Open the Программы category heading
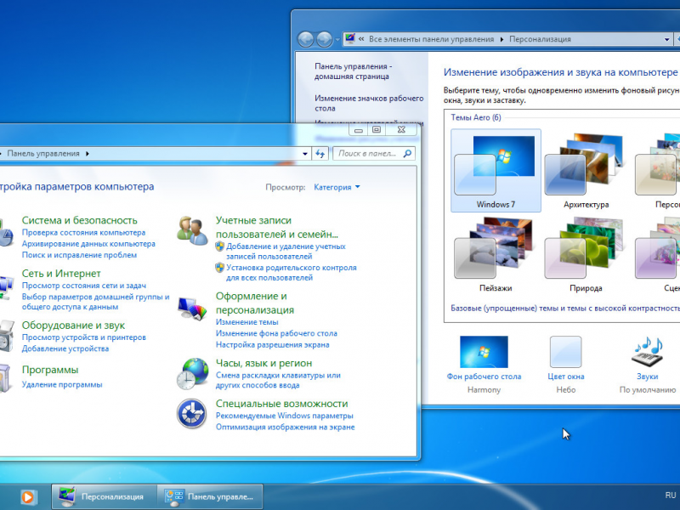Screen dimensions: 680x510 tap(50, 370)
